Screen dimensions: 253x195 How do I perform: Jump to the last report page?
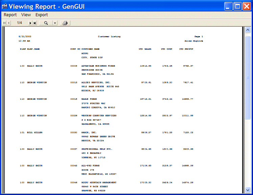(x=35, y=23)
